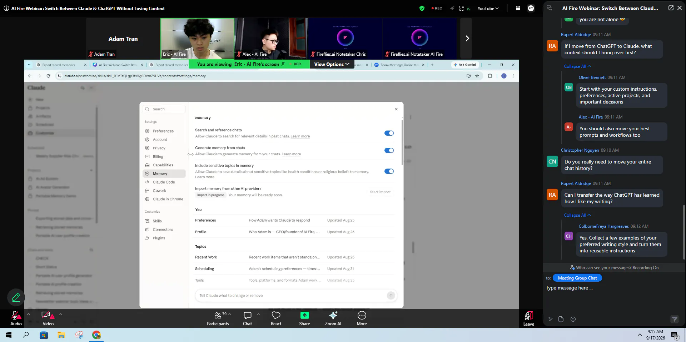Collapse All replies under writing style question
Viewport: 686px width, 342px height.
(577, 215)
